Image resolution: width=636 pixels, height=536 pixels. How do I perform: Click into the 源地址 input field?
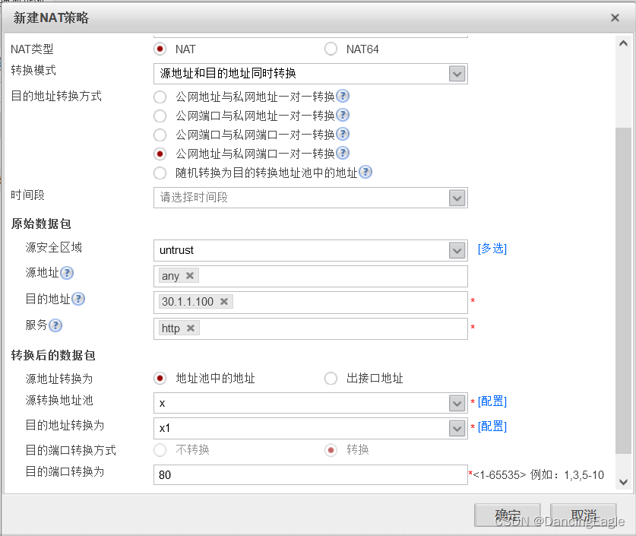(x=311, y=276)
